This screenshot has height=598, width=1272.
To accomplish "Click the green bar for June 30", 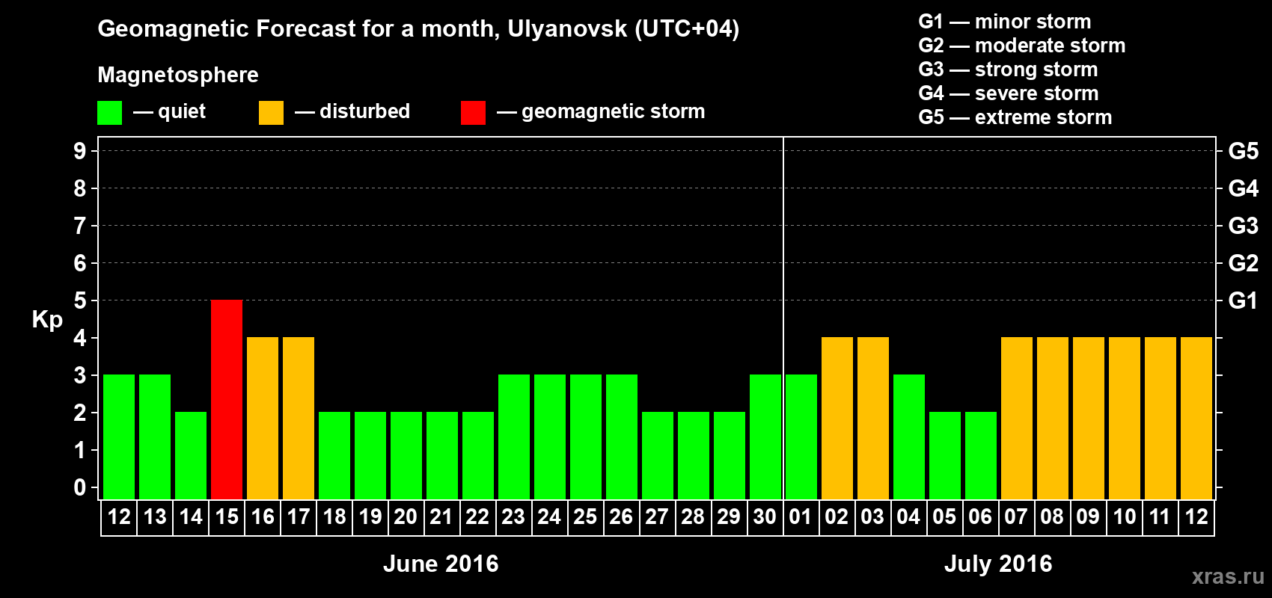I will coord(765,437).
